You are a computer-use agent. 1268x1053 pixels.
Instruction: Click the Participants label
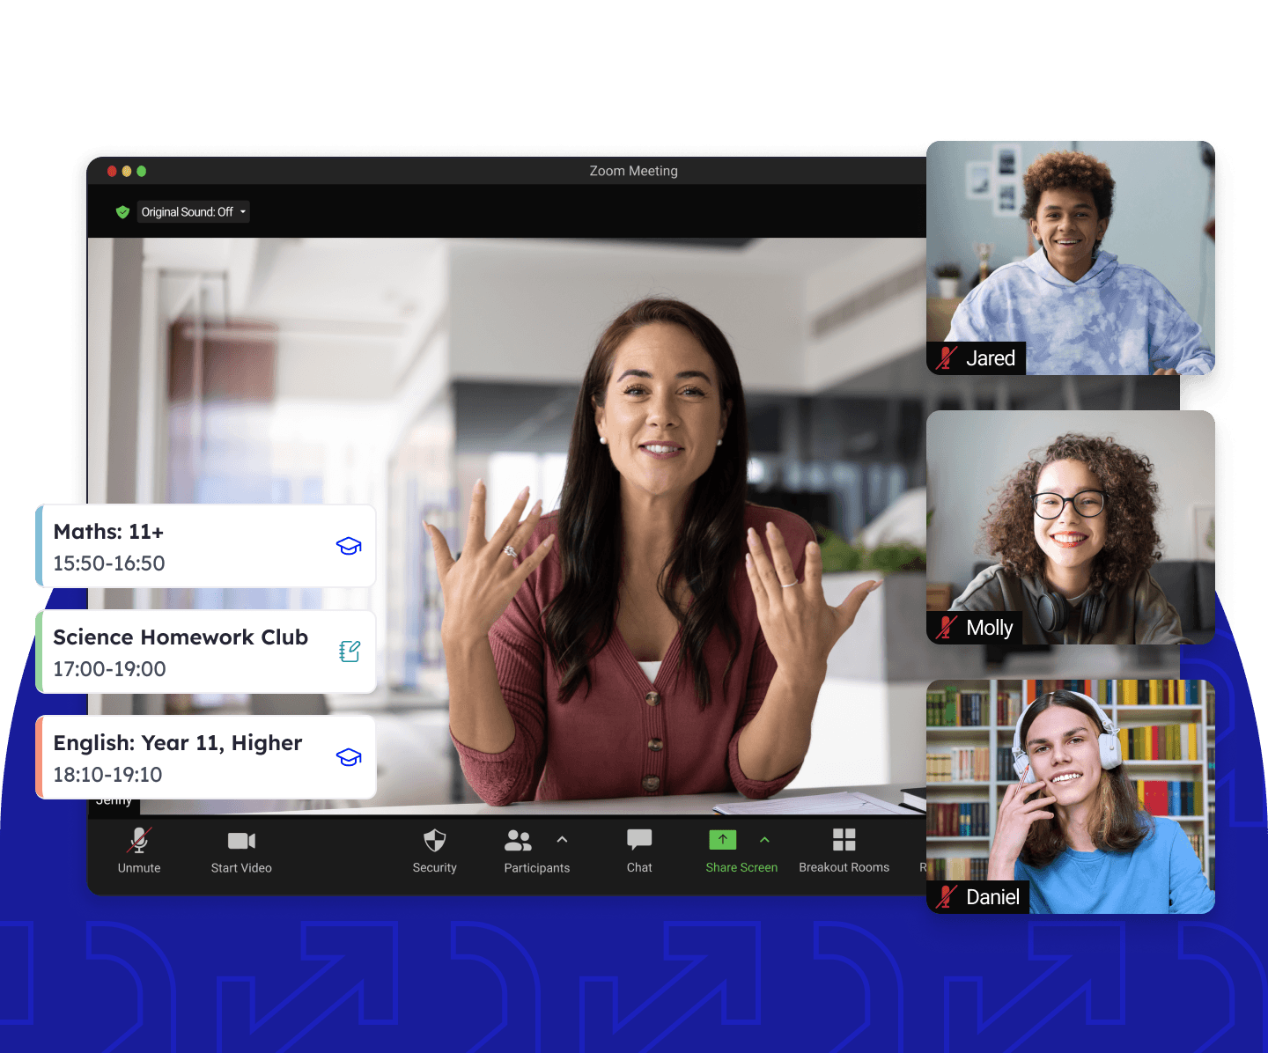point(537,868)
